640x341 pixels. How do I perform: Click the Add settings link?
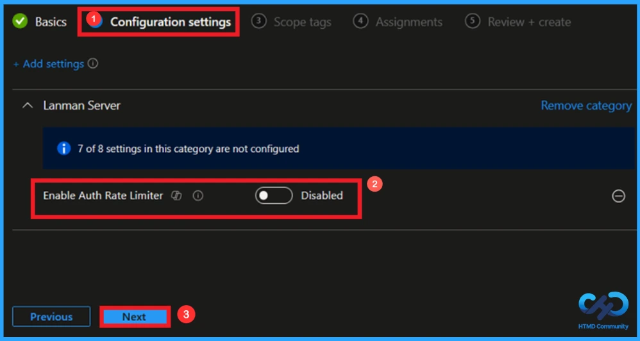pos(49,64)
